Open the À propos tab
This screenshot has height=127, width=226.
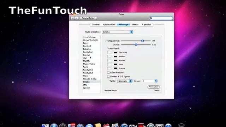pos(147,24)
